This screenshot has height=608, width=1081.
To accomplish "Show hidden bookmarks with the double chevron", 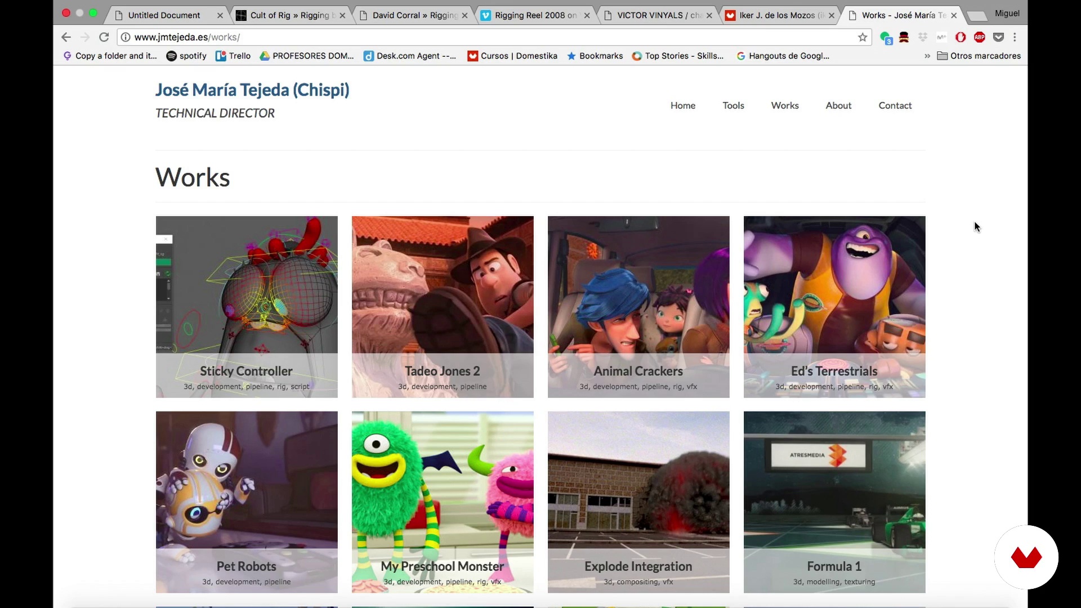I will [927, 56].
